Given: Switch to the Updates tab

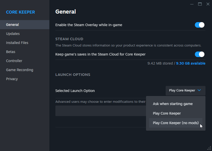Looking at the screenshot, I should 13,34.
